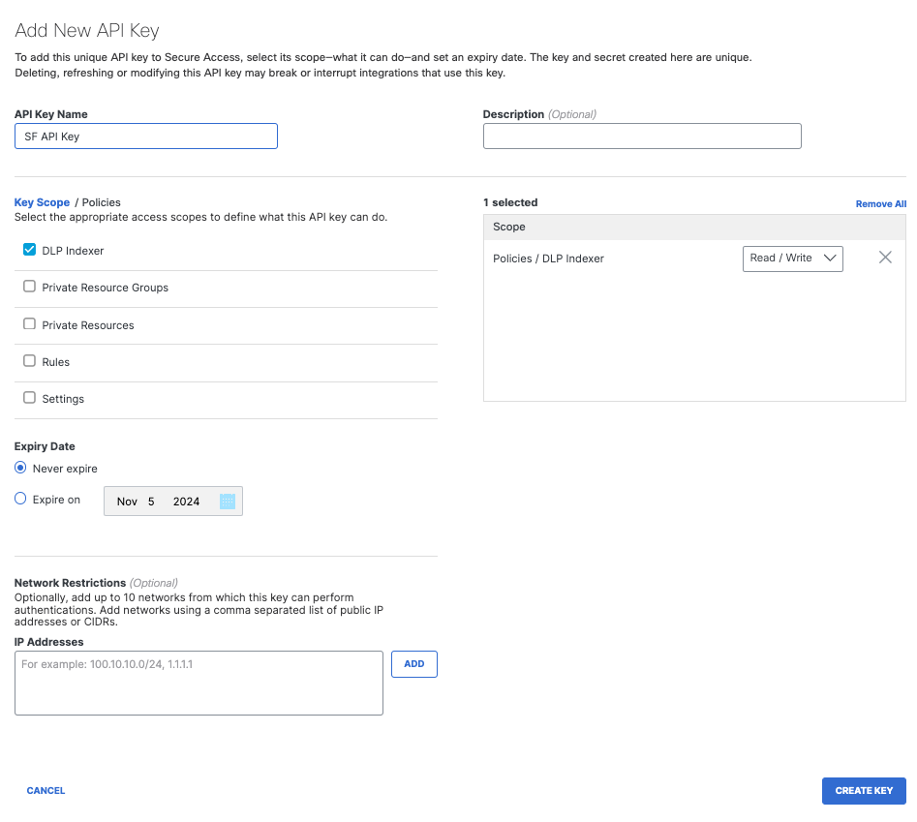Viewport: 917px width, 822px height.
Task: Click the Key Scope breadcrumb link
Action: 42,202
